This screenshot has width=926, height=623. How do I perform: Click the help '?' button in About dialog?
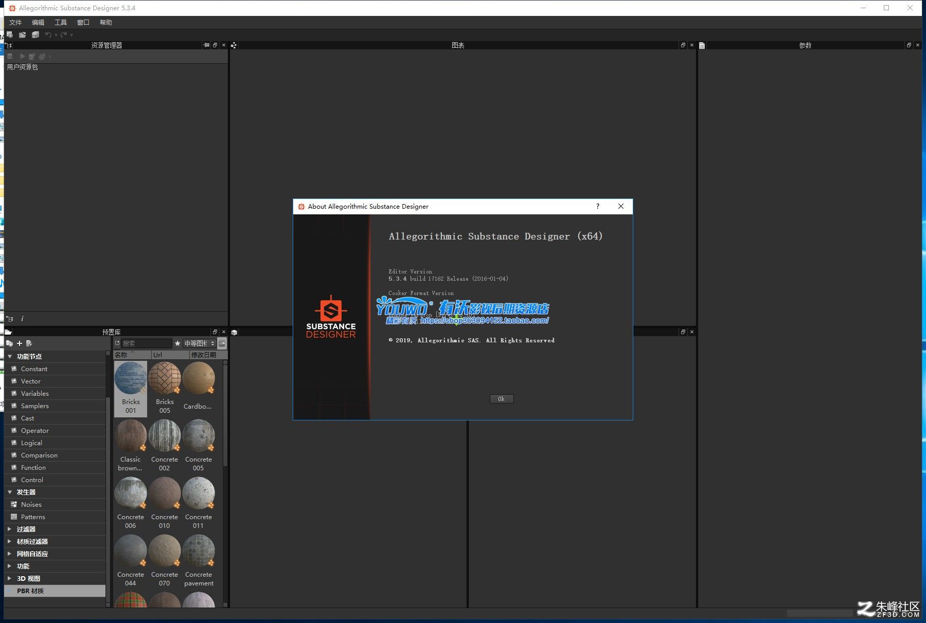tap(597, 206)
